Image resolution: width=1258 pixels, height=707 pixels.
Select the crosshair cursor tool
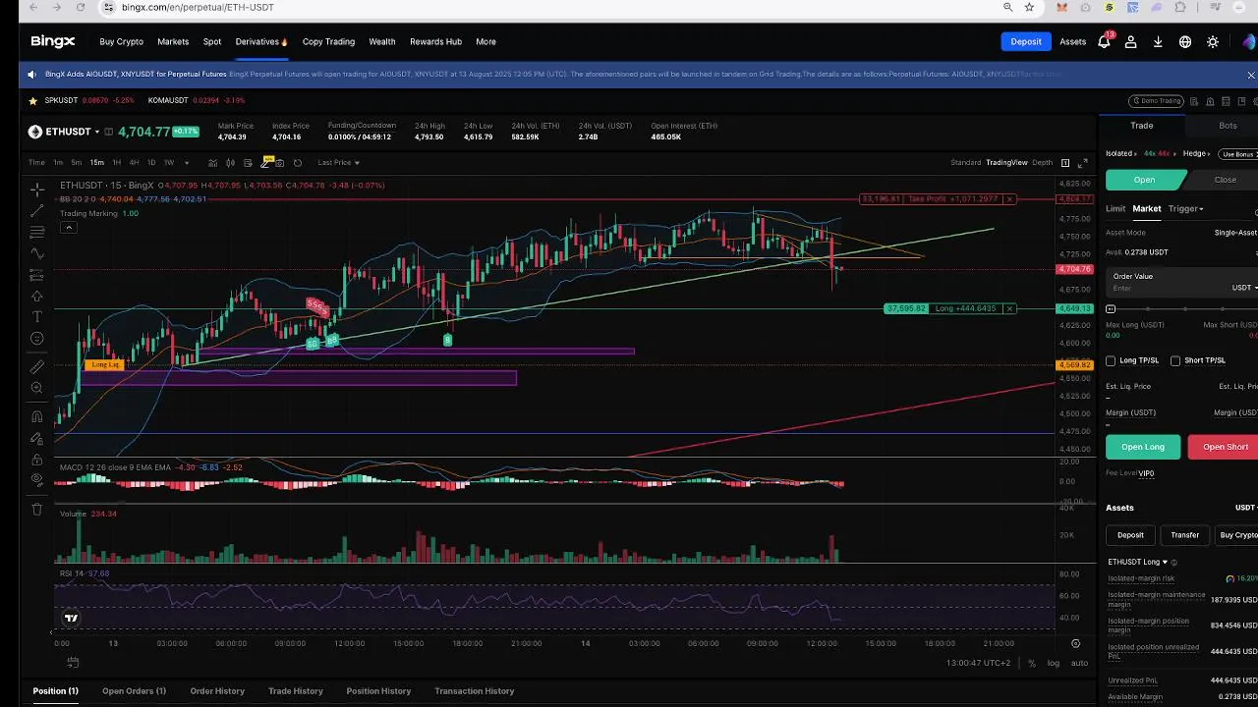tap(36, 190)
